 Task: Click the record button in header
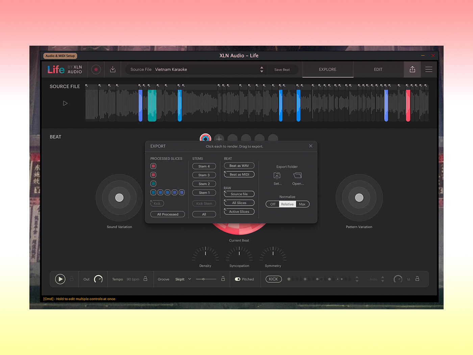(x=96, y=69)
